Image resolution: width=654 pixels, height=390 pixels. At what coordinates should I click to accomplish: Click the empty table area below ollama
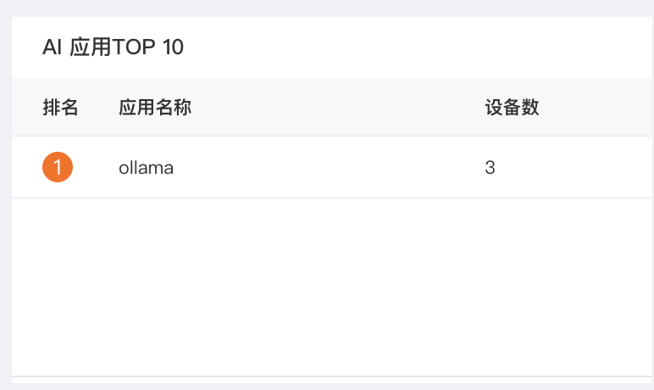coord(333,287)
